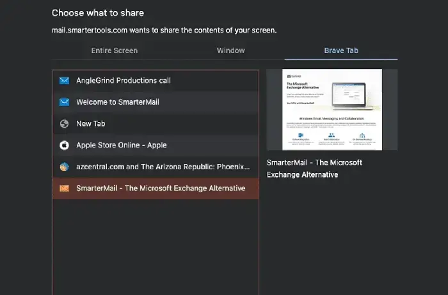The image size is (448, 295).
Task: Click the azcentral.com favicon icon
Action: (64, 167)
